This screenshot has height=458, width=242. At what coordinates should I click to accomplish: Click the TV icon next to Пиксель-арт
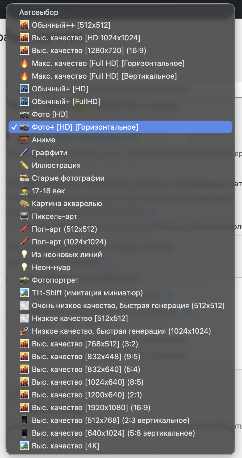(x=24, y=216)
